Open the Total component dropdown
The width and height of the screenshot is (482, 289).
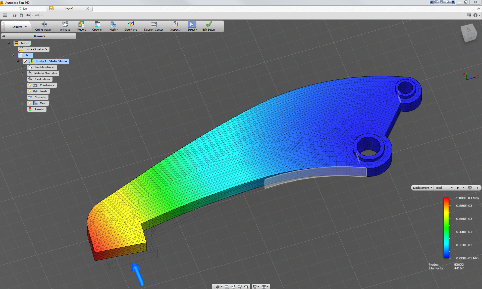pos(444,188)
